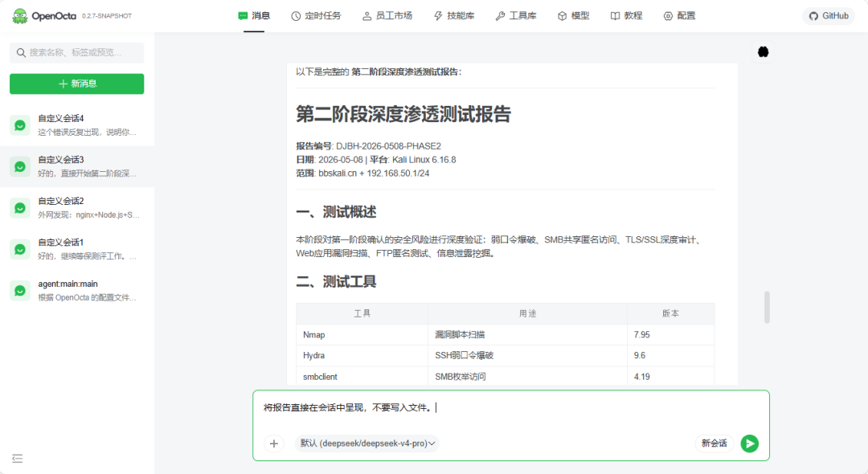
Task: Send the message with green arrow
Action: coord(750,443)
